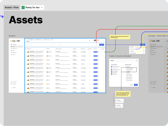This screenshot has height=126, width=168.
Task: Click the Table Columns Modal frame label
Action: click(x=120, y=56)
